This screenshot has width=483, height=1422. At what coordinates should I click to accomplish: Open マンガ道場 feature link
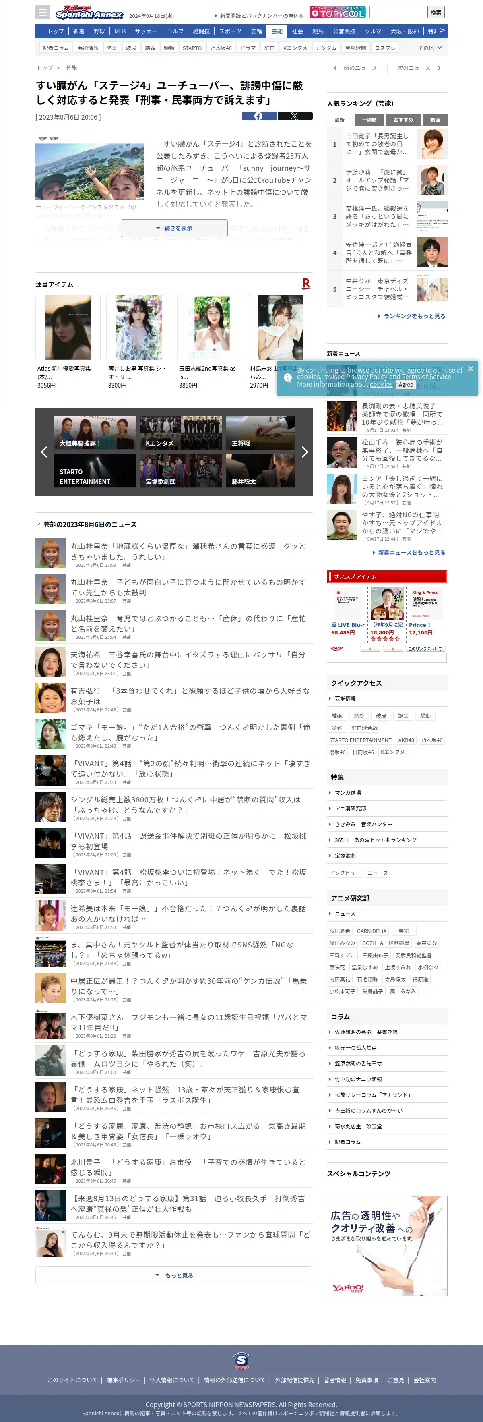[x=347, y=793]
